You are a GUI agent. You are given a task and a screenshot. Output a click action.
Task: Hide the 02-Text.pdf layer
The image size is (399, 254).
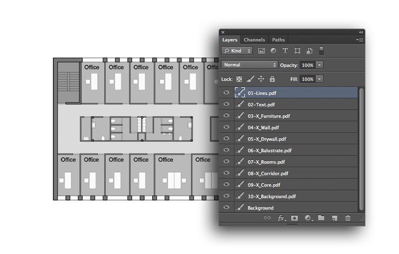[x=226, y=104]
